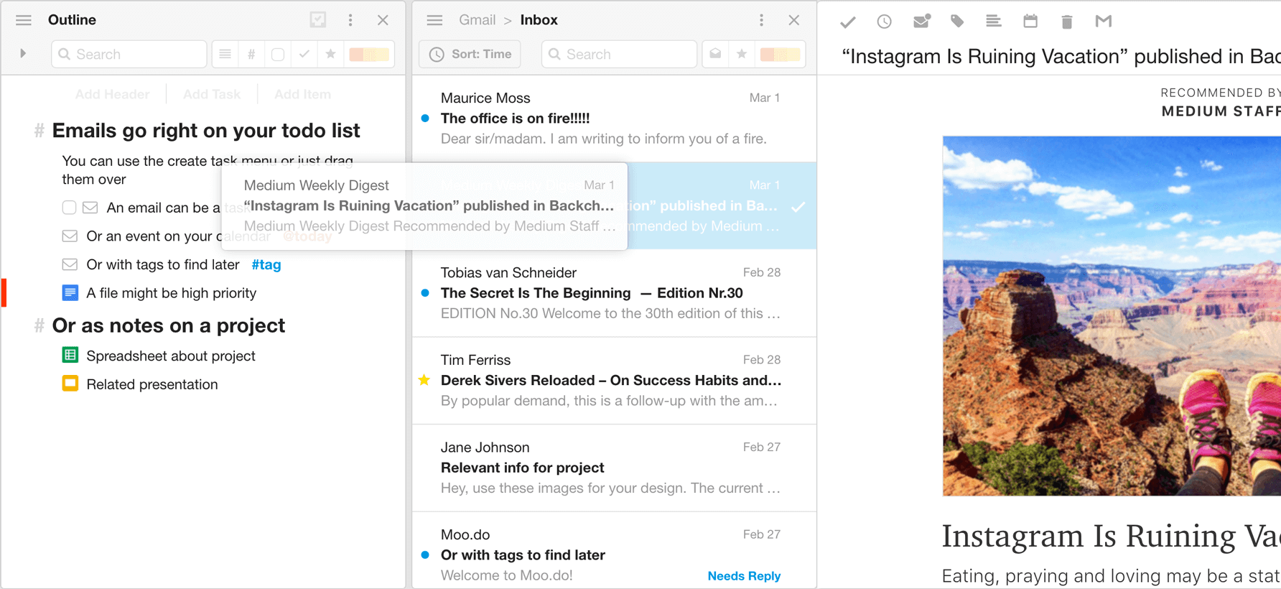Open the Outline priority color filter
Image resolution: width=1281 pixels, height=589 pixels.
pos(369,54)
